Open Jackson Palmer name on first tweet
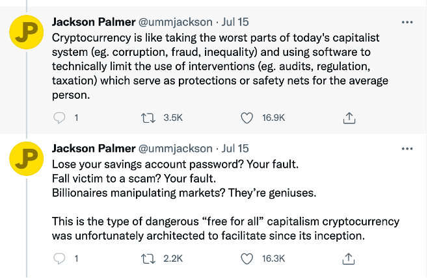The height and width of the screenshot is (278, 428). (94, 22)
